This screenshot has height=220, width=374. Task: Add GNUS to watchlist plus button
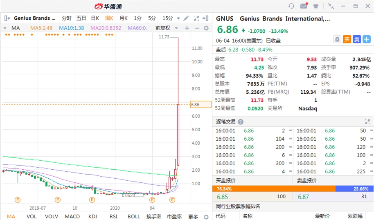coord(367,39)
